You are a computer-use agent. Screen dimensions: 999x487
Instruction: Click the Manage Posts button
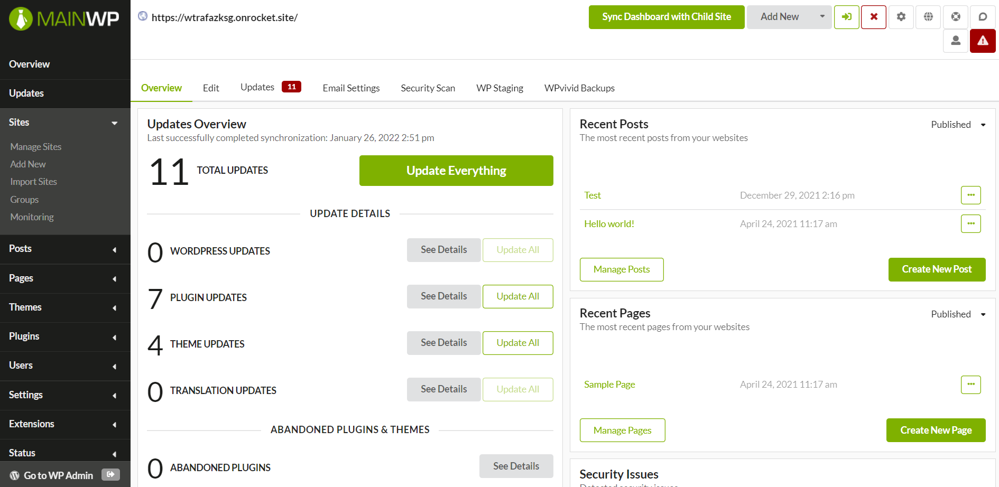tap(622, 269)
